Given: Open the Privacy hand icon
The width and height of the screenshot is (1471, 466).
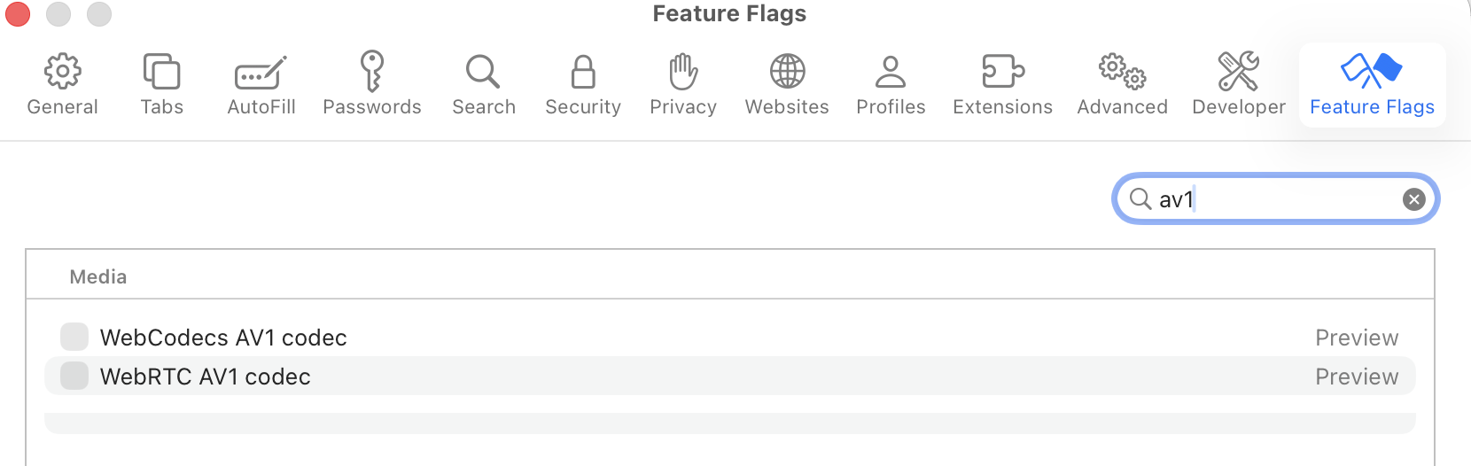Looking at the screenshot, I should (683, 73).
